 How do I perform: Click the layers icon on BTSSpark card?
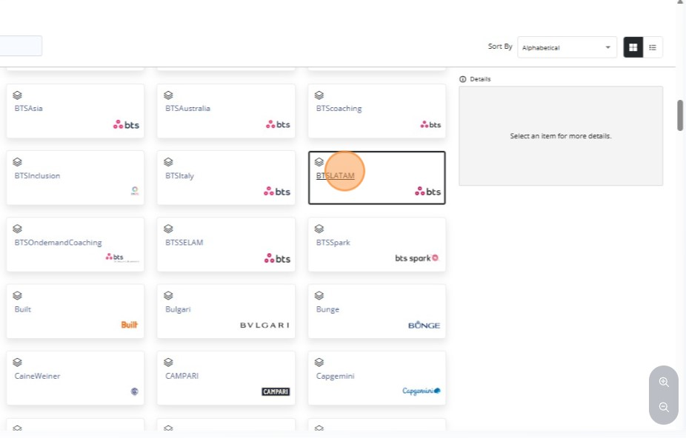click(x=319, y=229)
